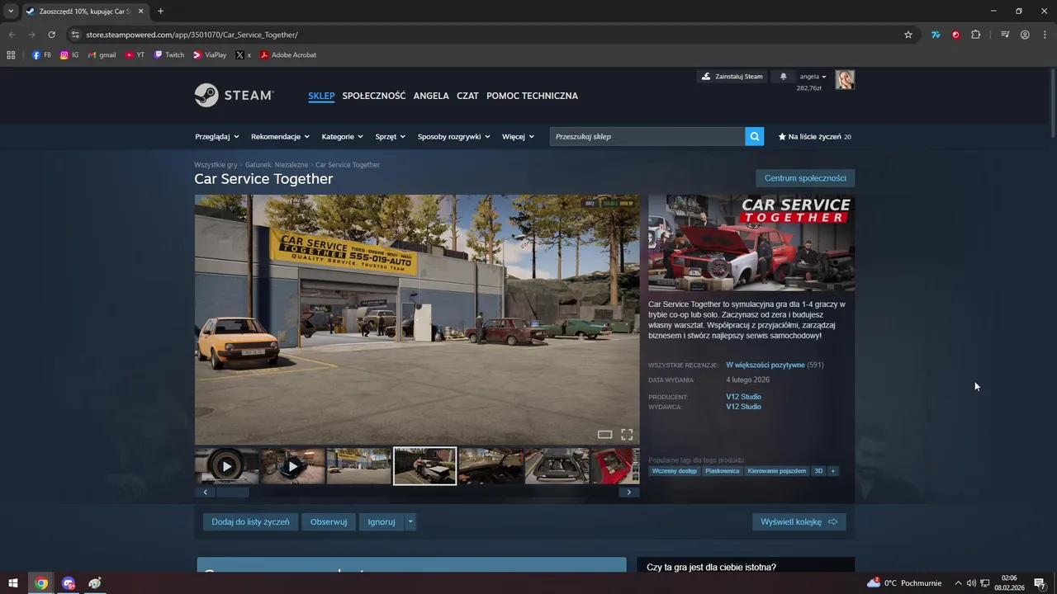Click the Steam logo
Image resolution: width=1057 pixels, height=594 pixels.
pyautogui.click(x=234, y=95)
